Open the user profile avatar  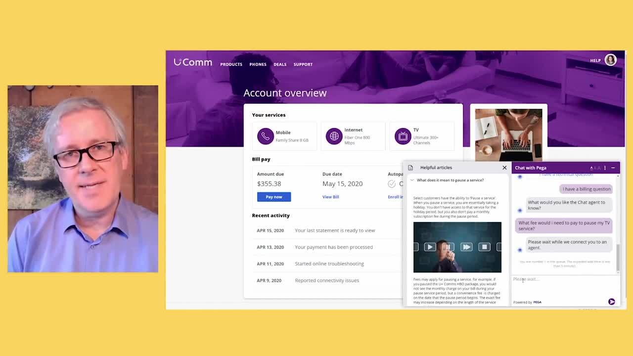[x=610, y=60]
